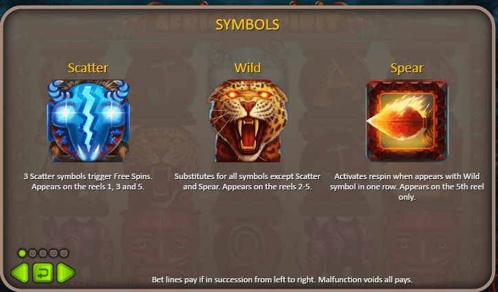Click the blue Scatter mask symbol
498x292 pixels.
[88, 121]
